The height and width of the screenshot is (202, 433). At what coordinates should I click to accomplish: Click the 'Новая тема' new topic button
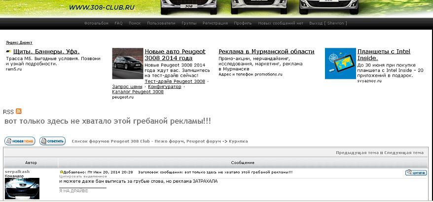20,141
